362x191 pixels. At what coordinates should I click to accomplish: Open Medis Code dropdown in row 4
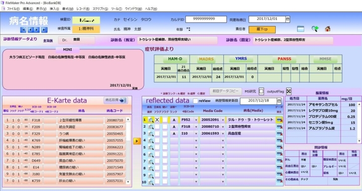tap(223, 141)
